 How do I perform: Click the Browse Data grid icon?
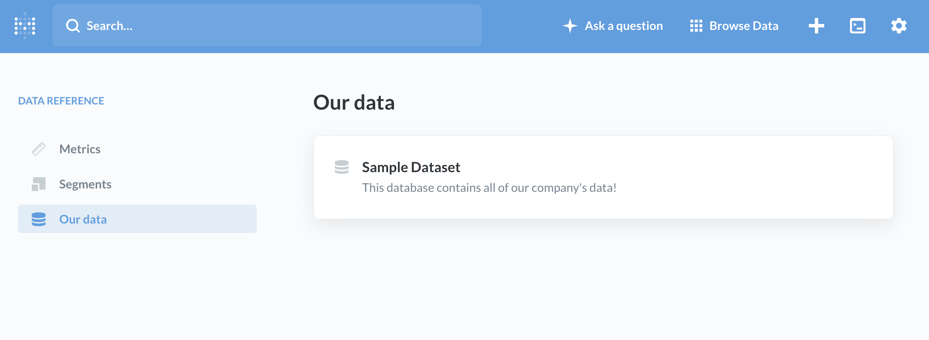click(696, 26)
